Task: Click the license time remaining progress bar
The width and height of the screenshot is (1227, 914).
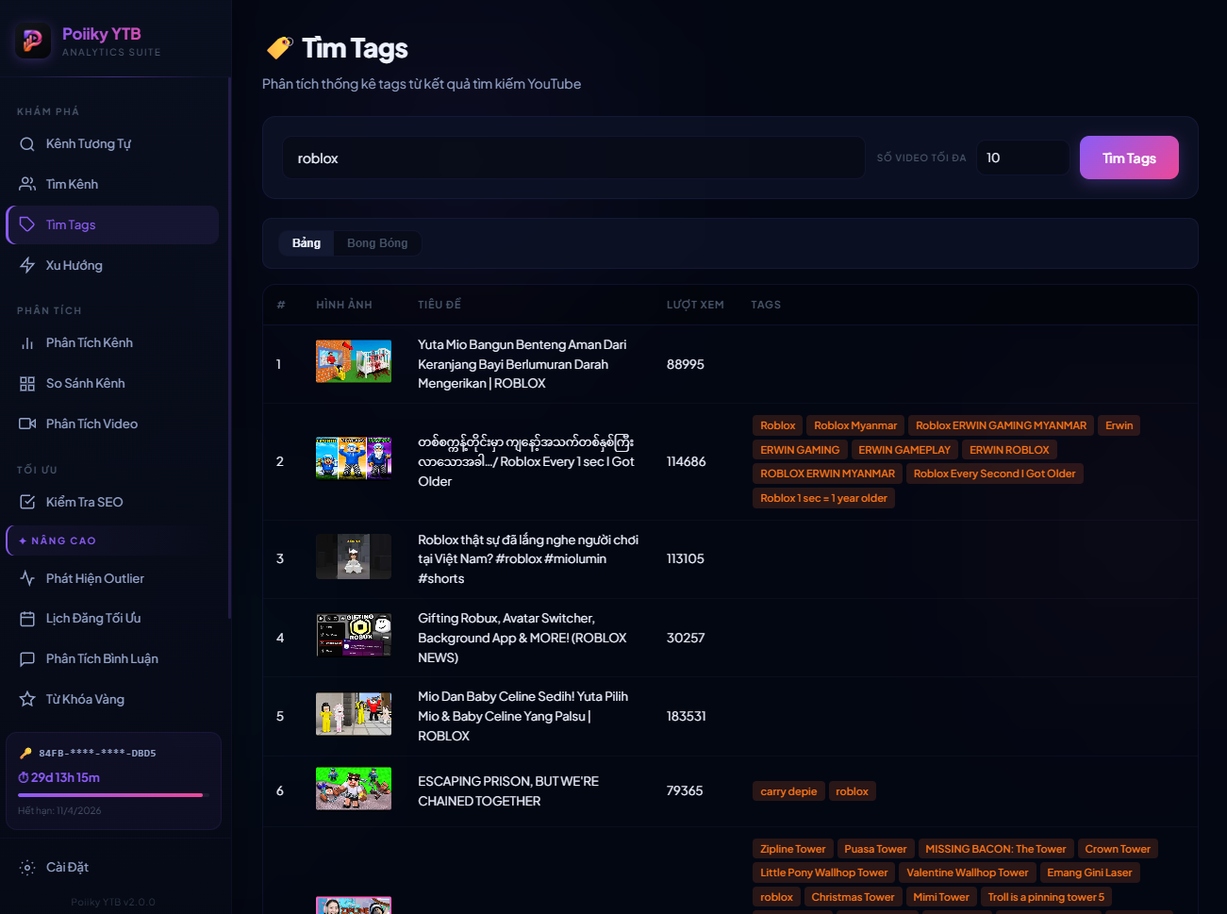Action: [110, 795]
